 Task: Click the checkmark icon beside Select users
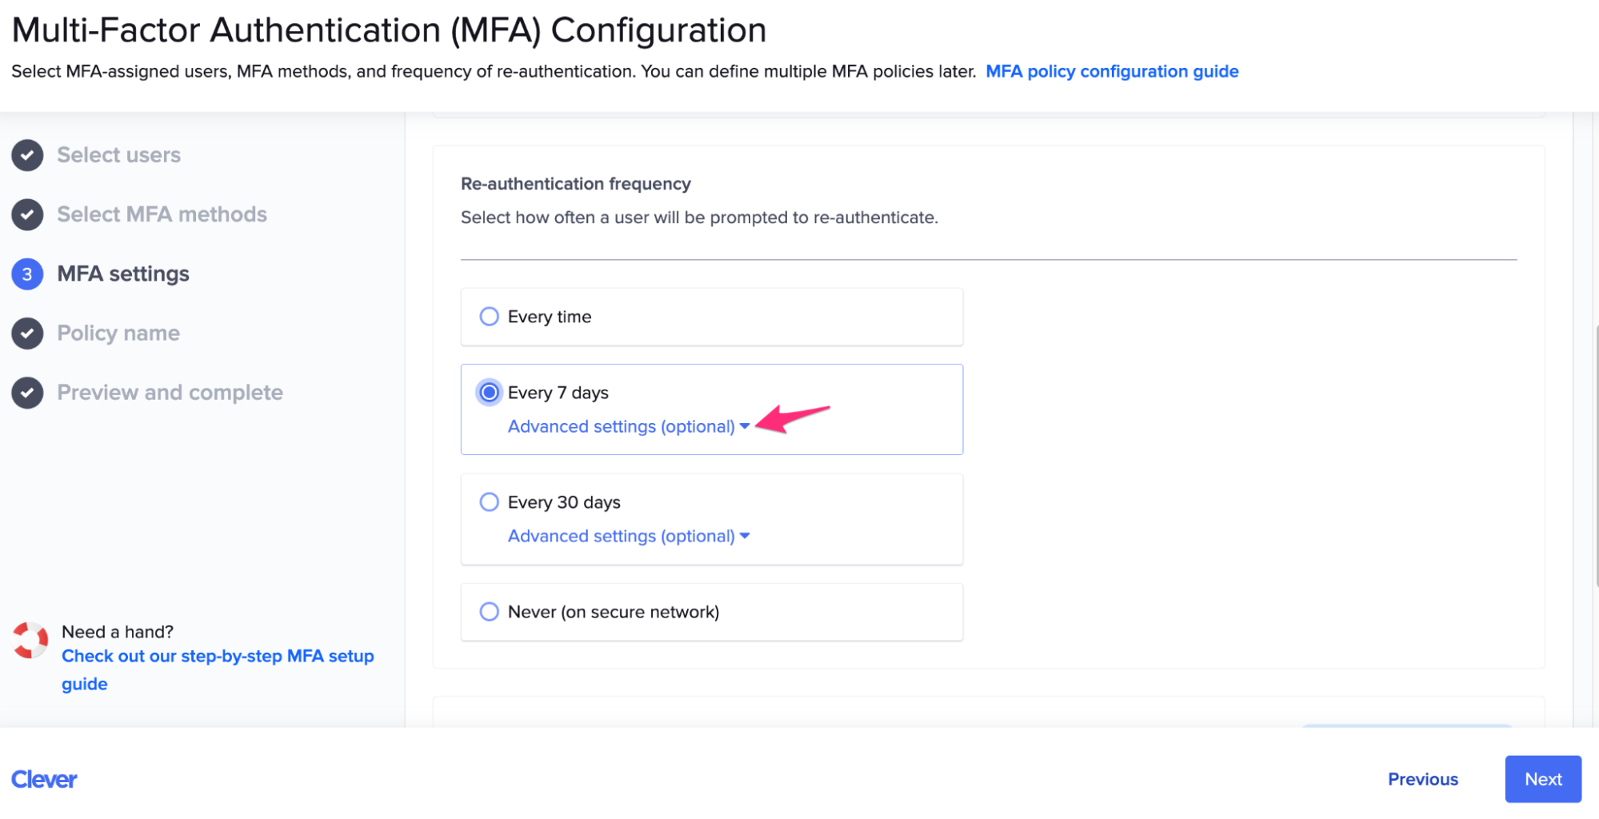(x=27, y=155)
